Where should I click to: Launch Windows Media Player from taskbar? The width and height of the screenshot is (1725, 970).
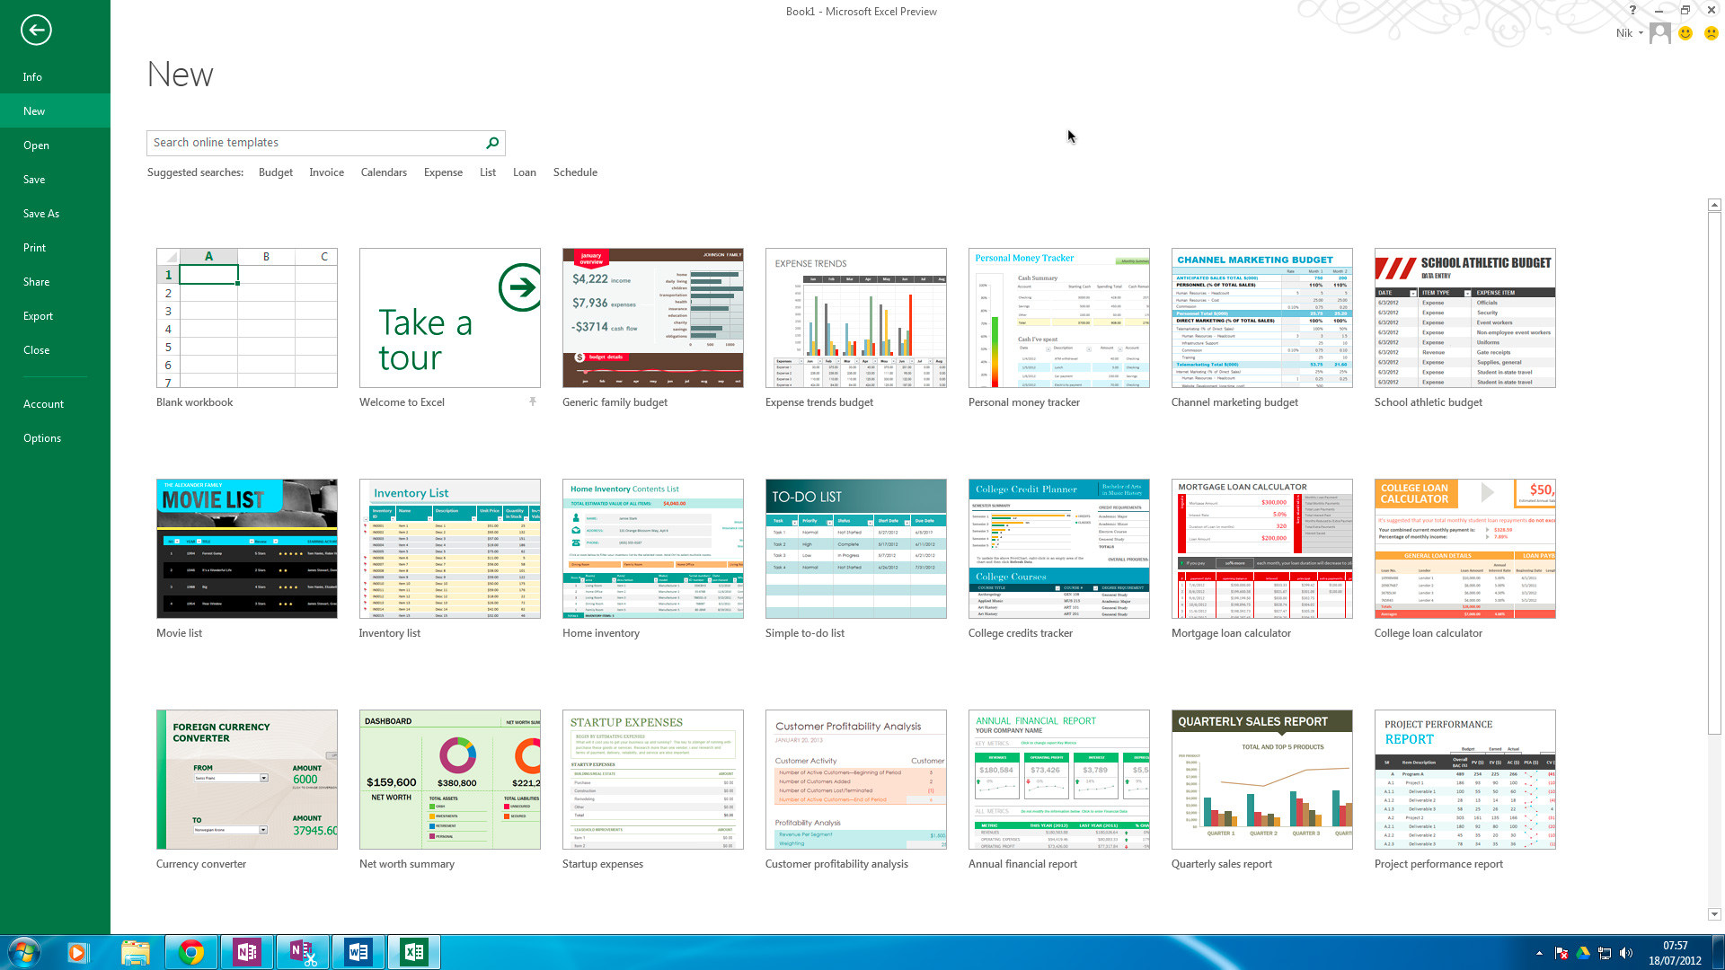(x=77, y=952)
